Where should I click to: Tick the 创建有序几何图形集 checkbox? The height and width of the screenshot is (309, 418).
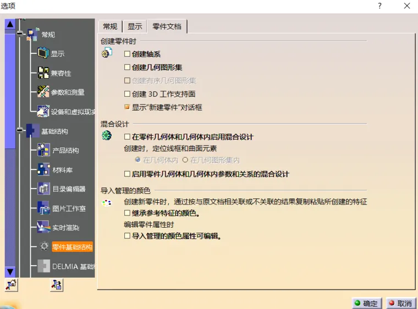(x=127, y=80)
